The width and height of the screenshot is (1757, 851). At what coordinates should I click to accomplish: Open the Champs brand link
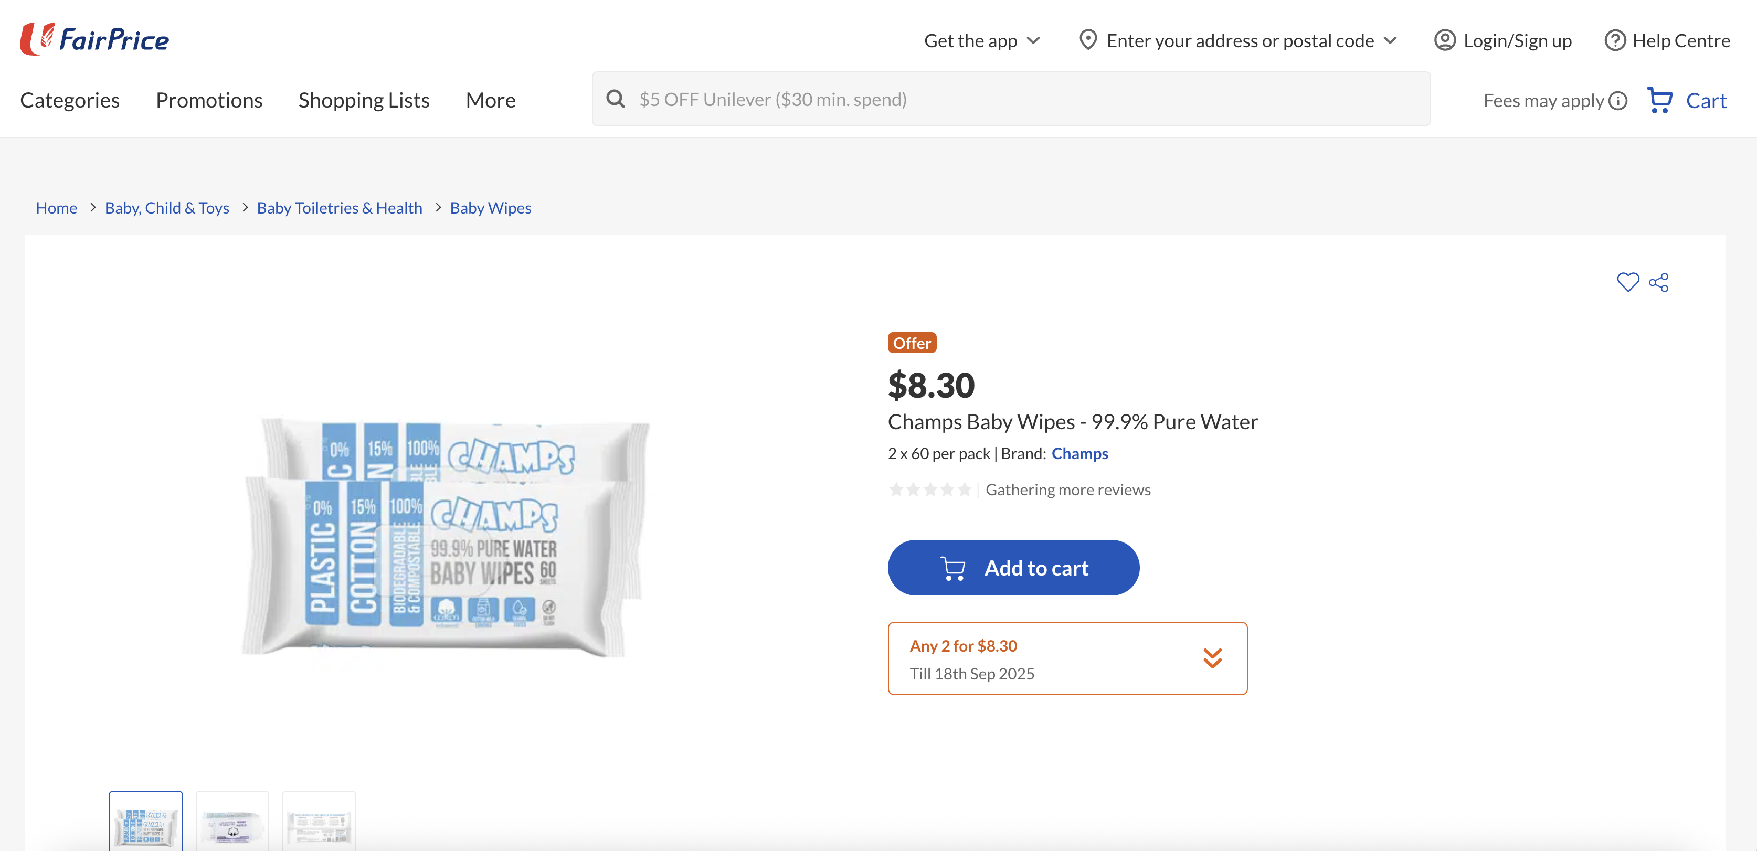(1079, 453)
